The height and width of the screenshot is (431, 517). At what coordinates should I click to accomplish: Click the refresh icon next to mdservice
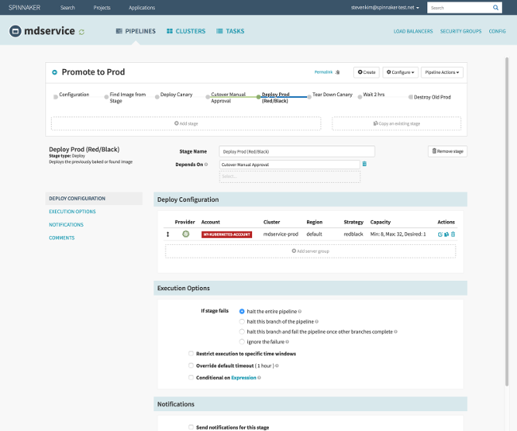(81, 32)
